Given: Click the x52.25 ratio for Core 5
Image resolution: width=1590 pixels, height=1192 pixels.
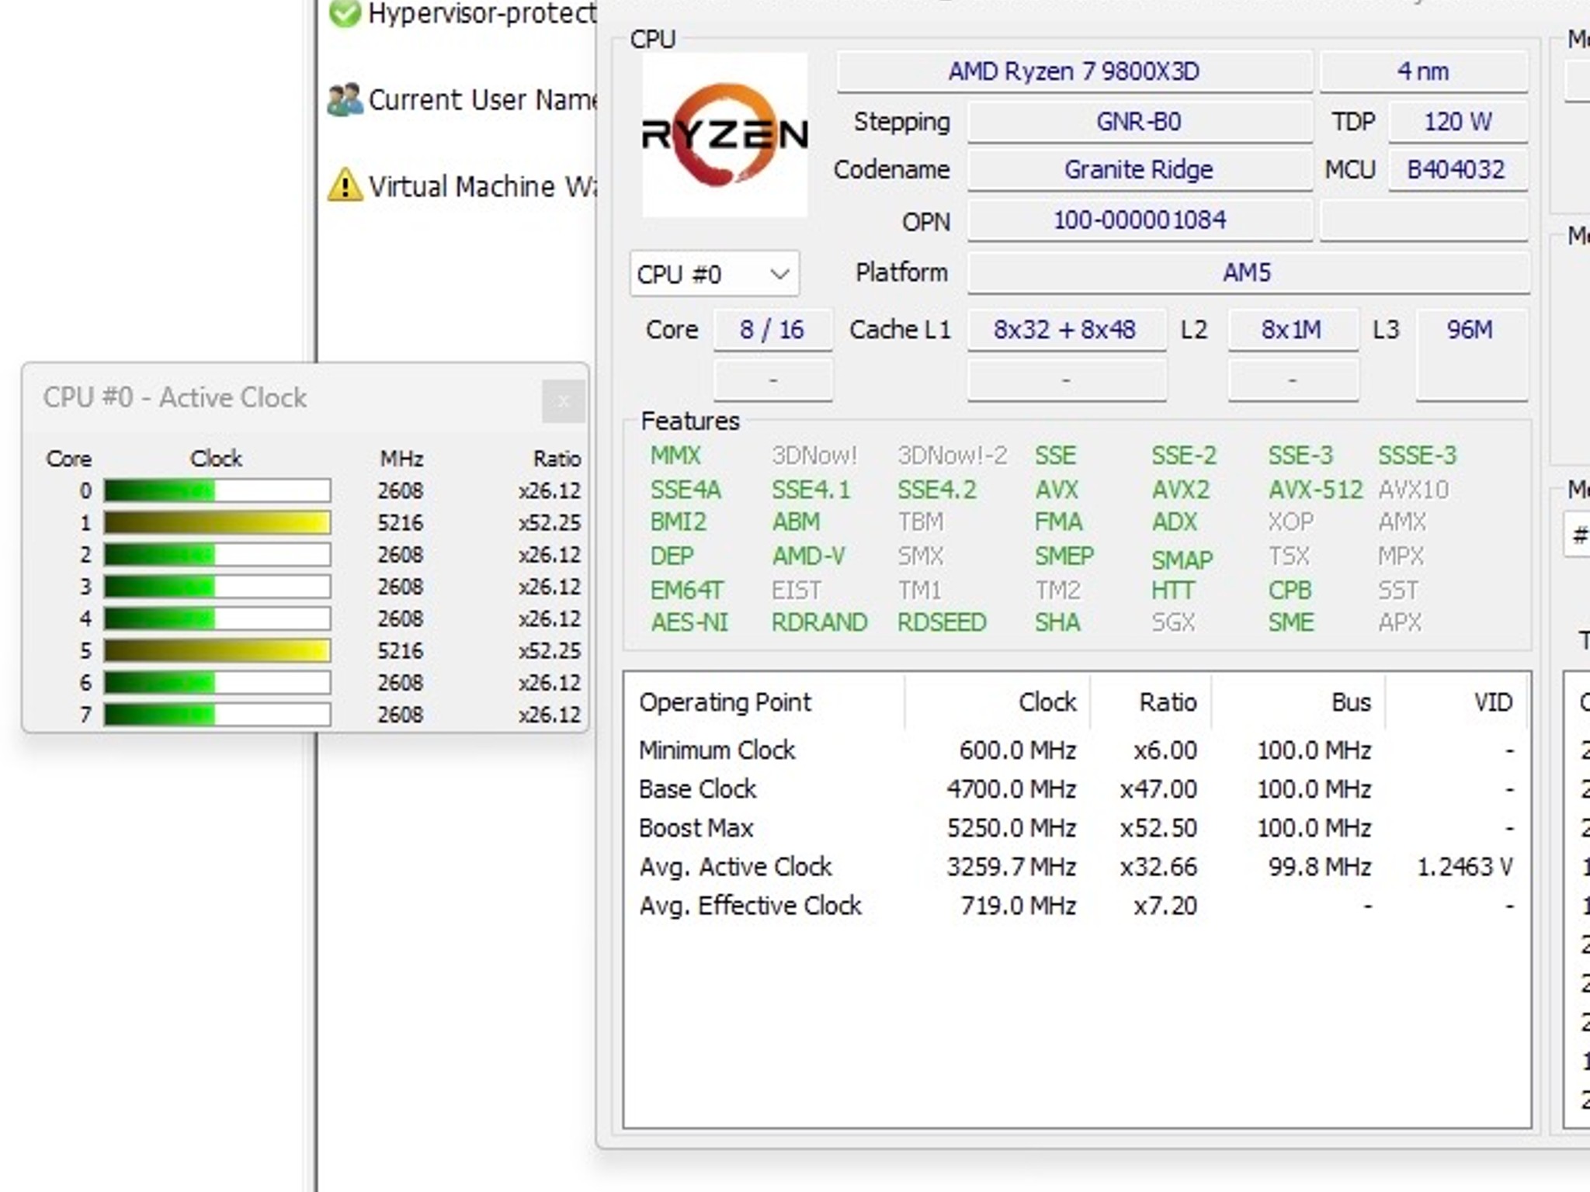Looking at the screenshot, I should [x=550, y=650].
